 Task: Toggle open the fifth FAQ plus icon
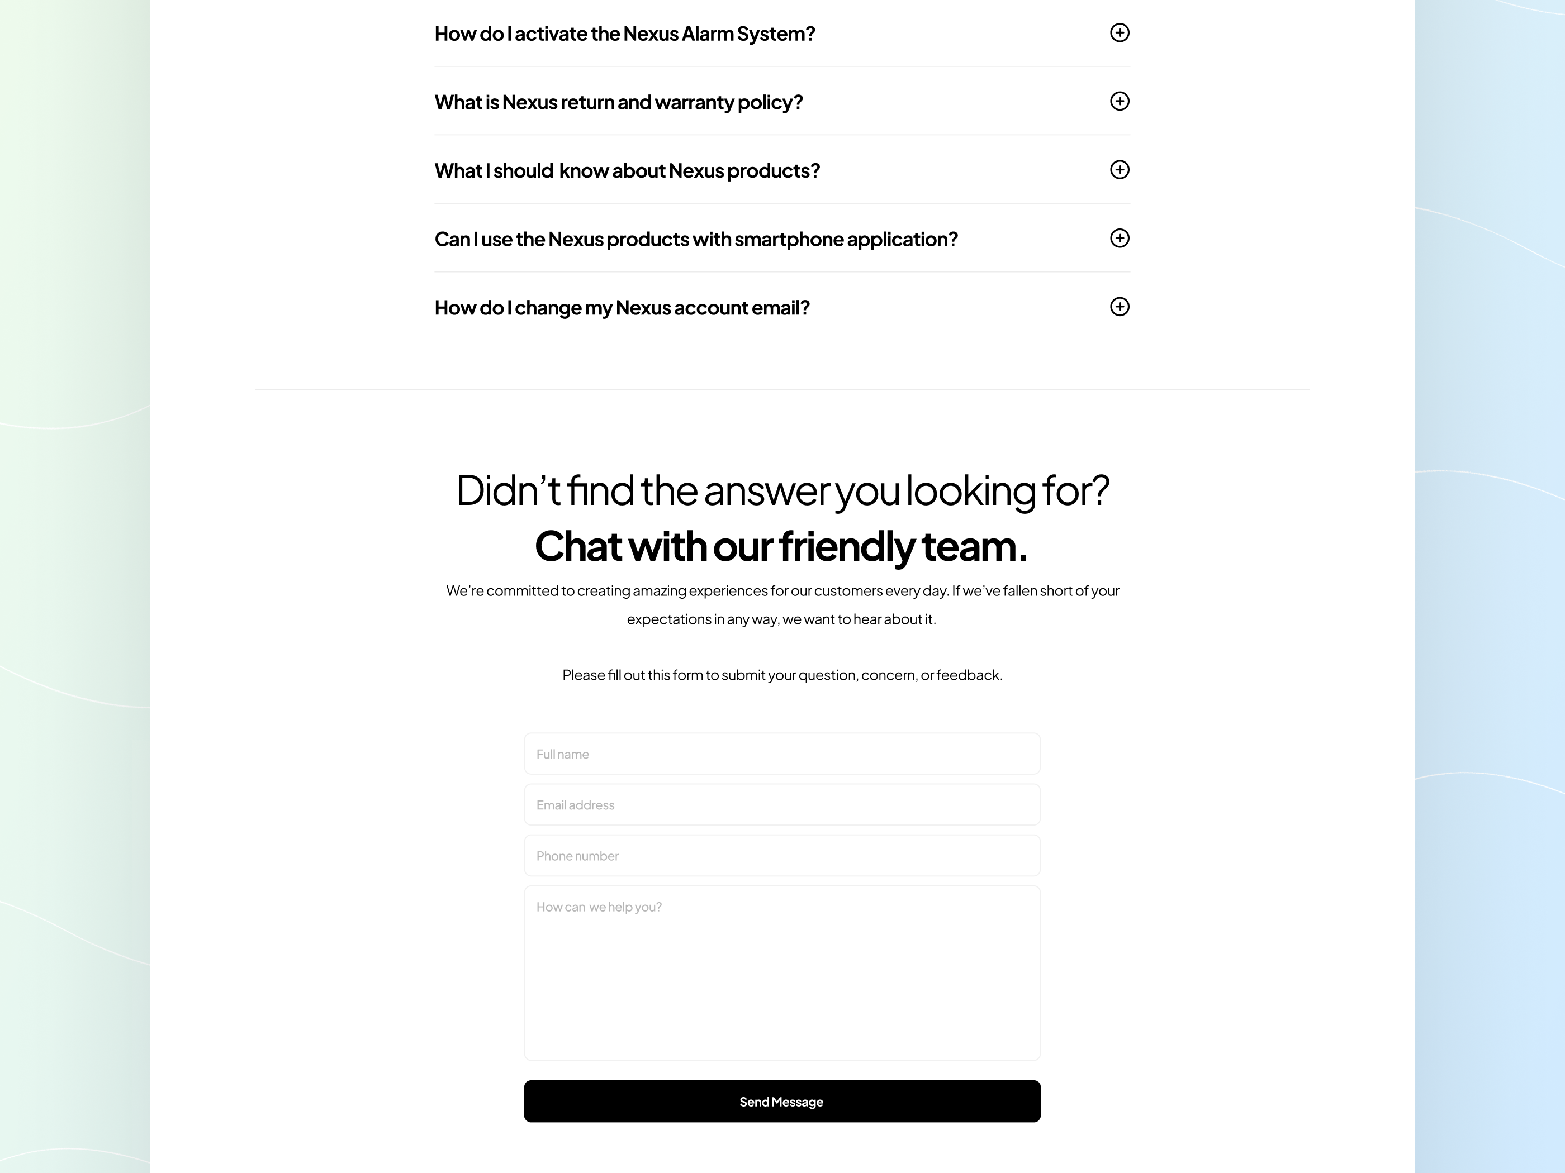pyautogui.click(x=1119, y=307)
